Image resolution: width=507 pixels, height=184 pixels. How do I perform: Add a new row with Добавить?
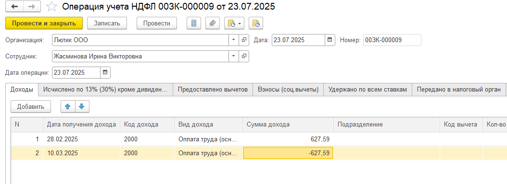[x=31, y=107]
